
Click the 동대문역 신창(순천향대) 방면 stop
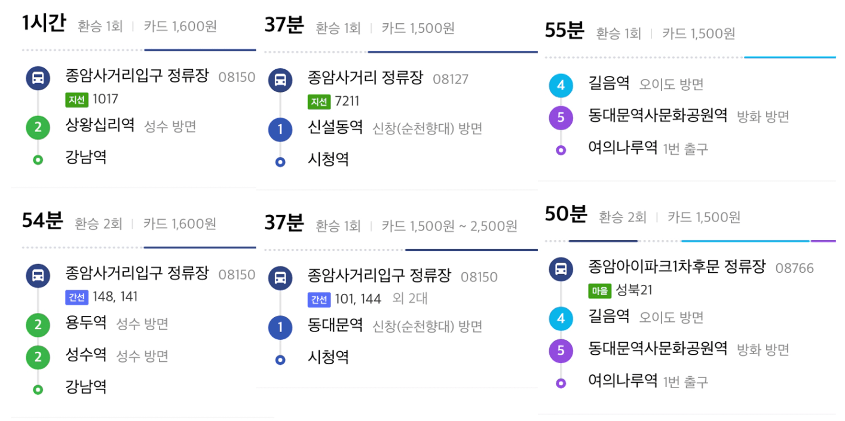coord(395,326)
